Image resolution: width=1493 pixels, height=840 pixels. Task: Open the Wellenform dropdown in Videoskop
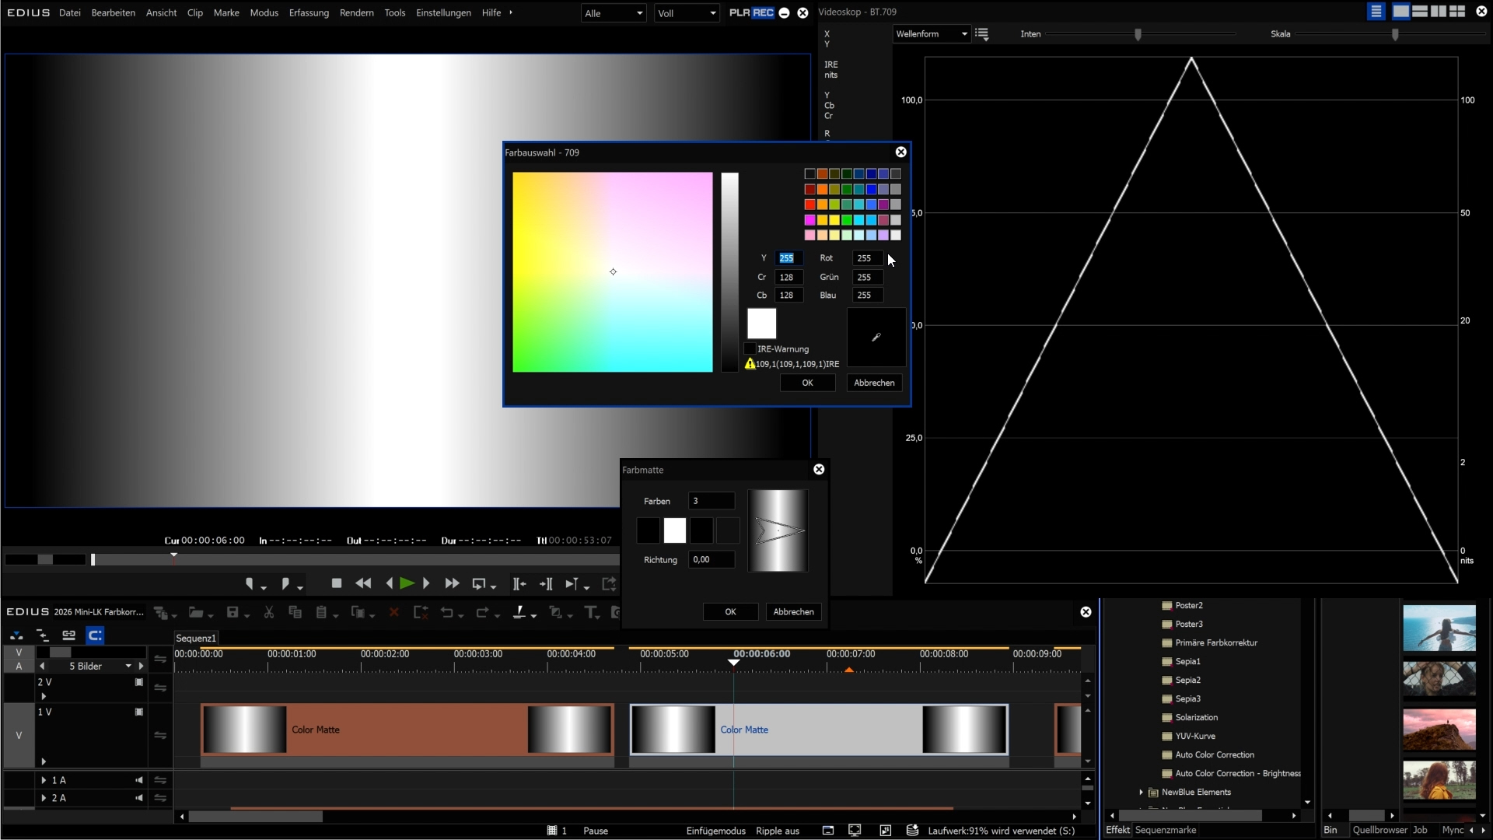pyautogui.click(x=932, y=34)
